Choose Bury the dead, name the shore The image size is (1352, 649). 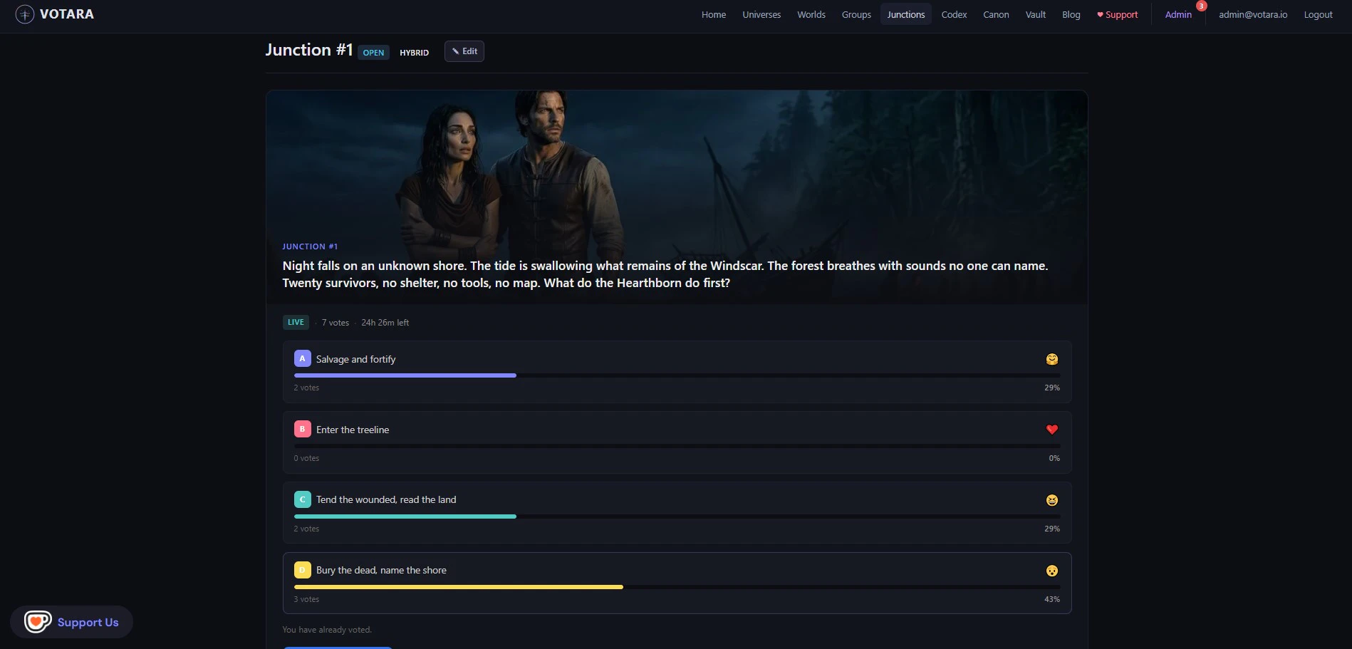(677, 583)
